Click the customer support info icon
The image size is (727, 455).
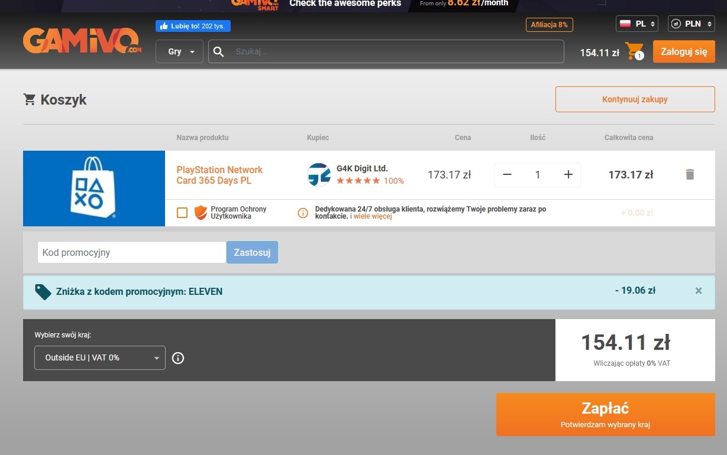click(x=303, y=213)
